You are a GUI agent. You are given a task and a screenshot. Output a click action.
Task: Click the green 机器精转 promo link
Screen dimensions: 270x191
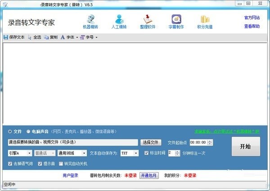(x=227, y=132)
